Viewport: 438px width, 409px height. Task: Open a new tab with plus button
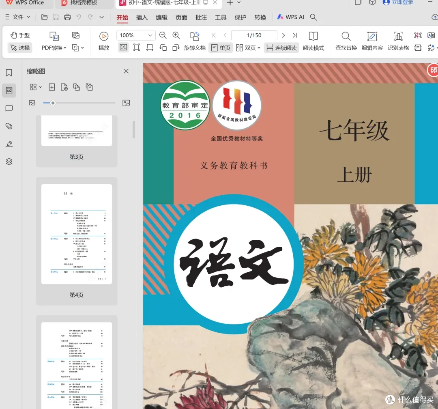(x=230, y=3)
